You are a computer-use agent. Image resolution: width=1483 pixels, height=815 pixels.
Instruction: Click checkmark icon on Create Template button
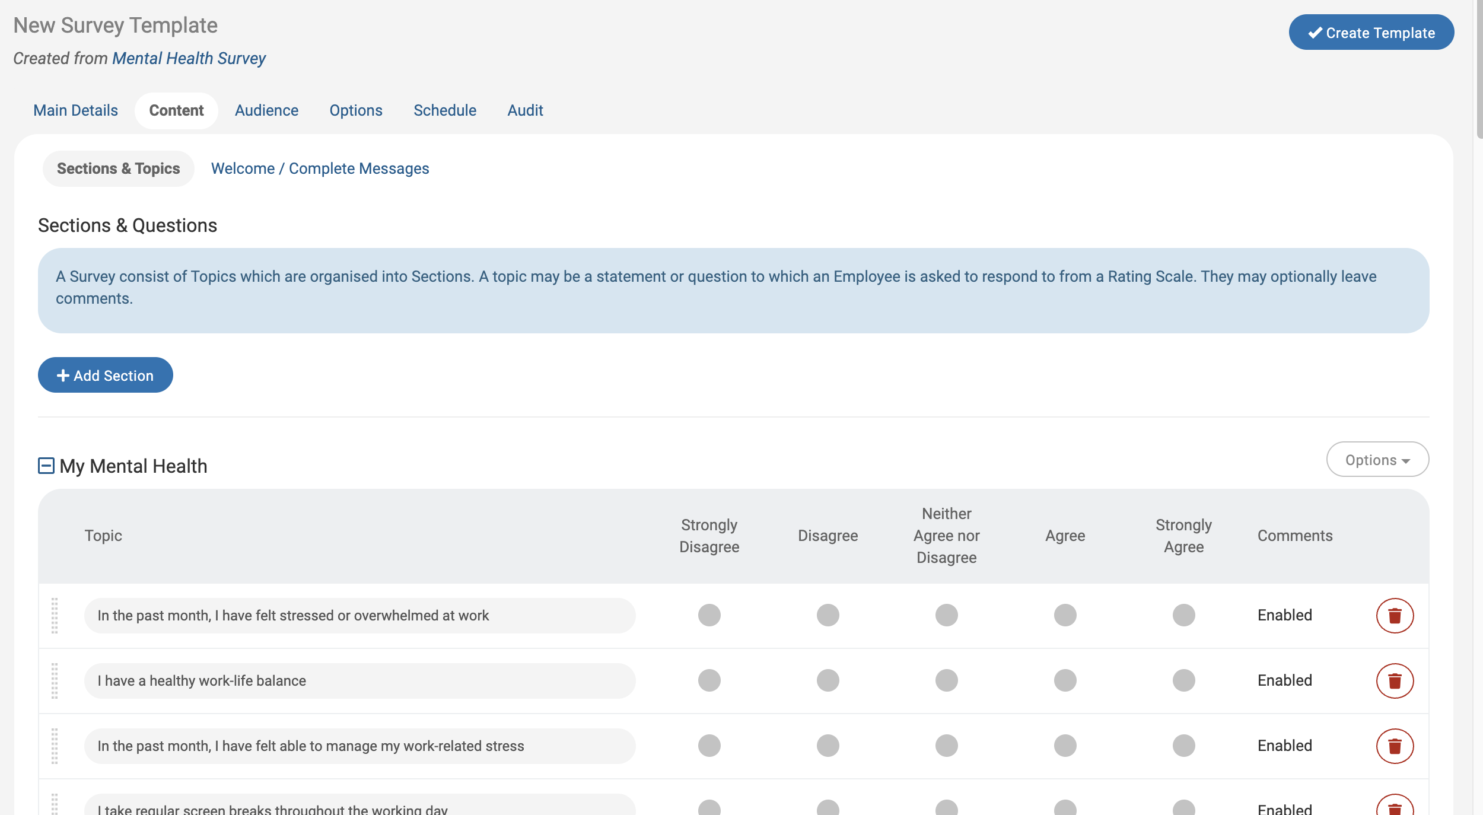coord(1315,33)
